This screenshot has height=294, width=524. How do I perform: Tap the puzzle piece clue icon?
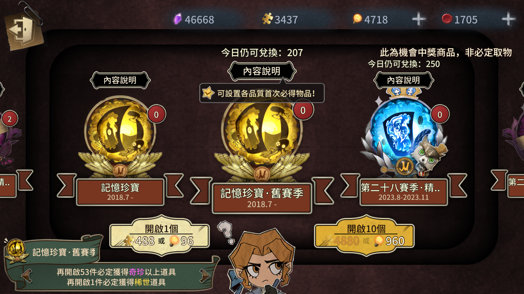pos(267,19)
